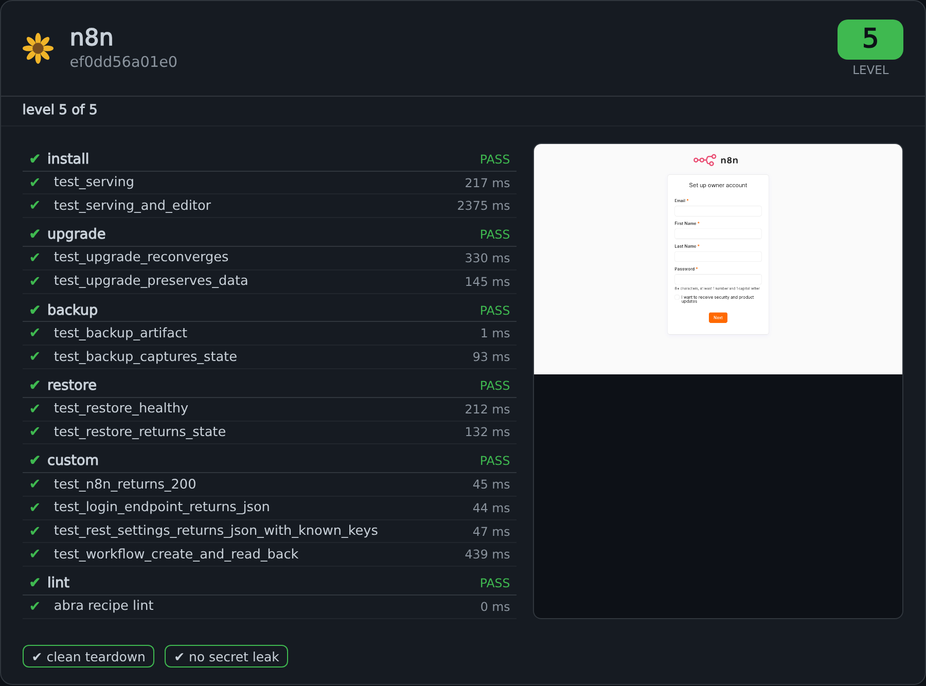Click the test_upgrade_preserves_data test name
Image resolution: width=926 pixels, height=686 pixels.
pyautogui.click(x=151, y=281)
